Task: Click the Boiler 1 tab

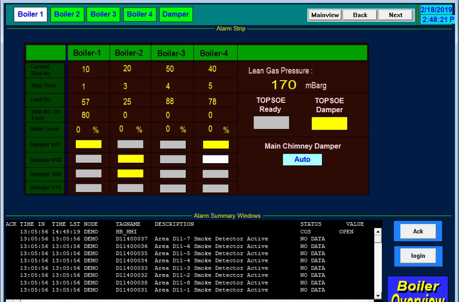Action: click(31, 14)
